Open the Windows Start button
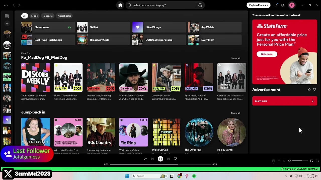This screenshot has width=321, height=180. pyautogui.click(x=127, y=176)
